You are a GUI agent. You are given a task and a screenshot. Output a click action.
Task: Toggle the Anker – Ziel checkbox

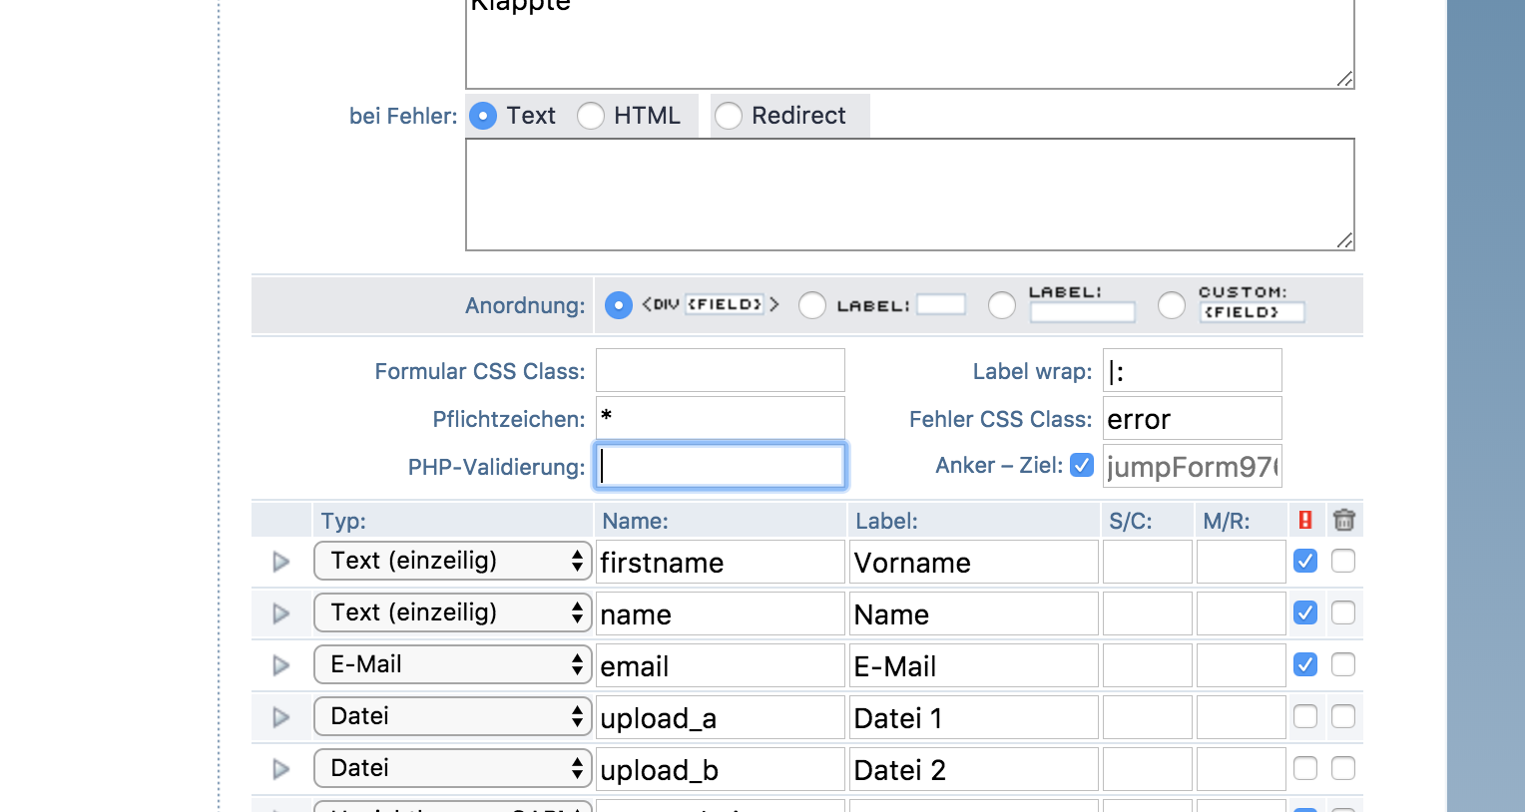pyautogui.click(x=1082, y=466)
